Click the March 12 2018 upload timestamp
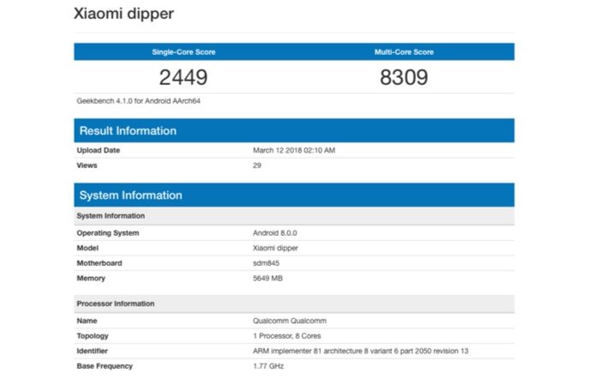The width and height of the screenshot is (589, 385). (294, 151)
